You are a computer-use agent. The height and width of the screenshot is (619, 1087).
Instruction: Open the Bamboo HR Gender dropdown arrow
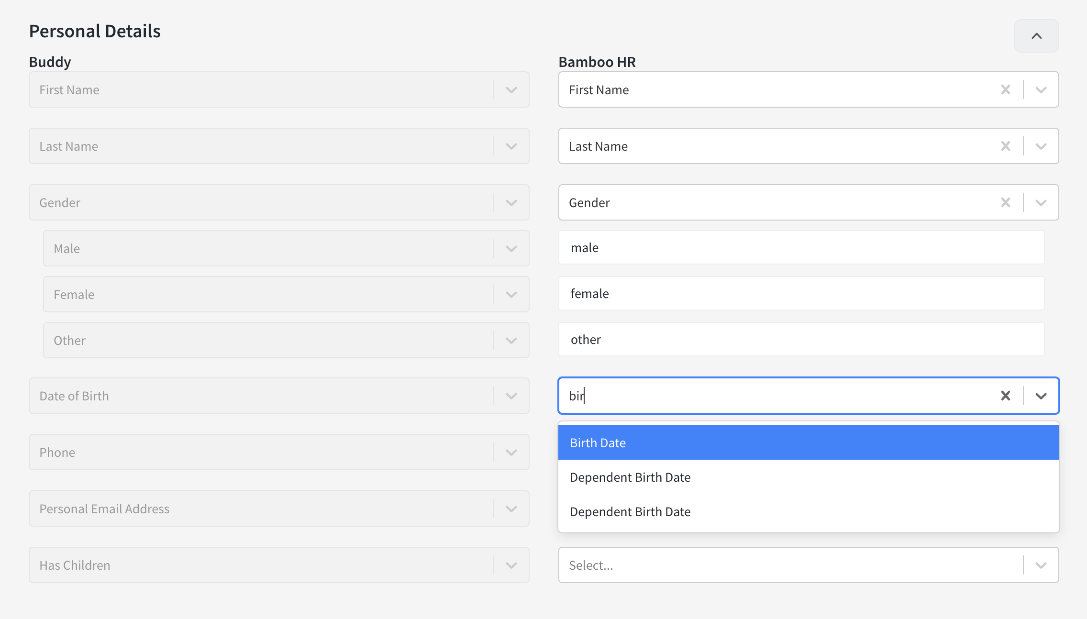(1041, 202)
